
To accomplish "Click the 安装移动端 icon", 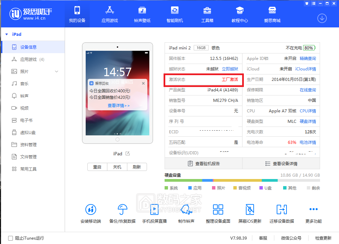I will (91, 209).
